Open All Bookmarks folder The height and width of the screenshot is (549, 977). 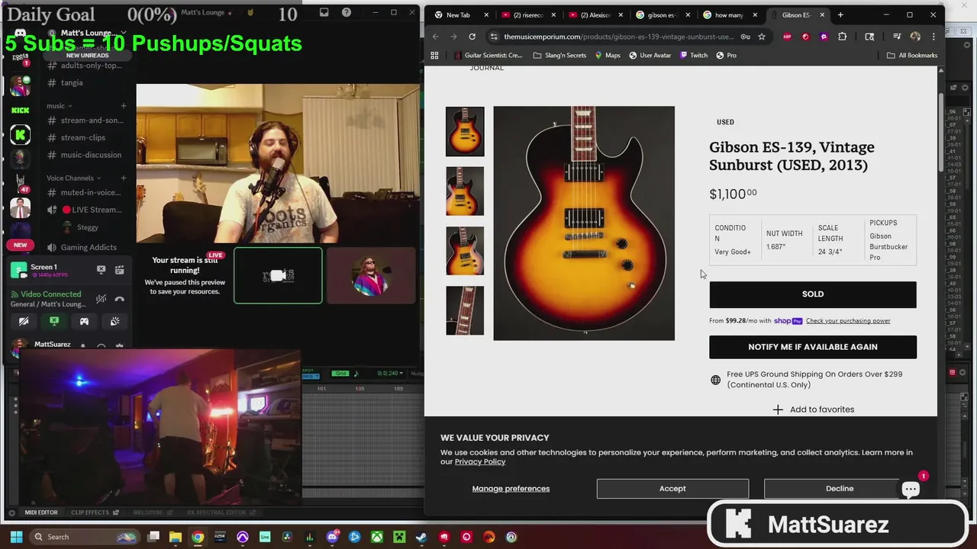pos(912,55)
